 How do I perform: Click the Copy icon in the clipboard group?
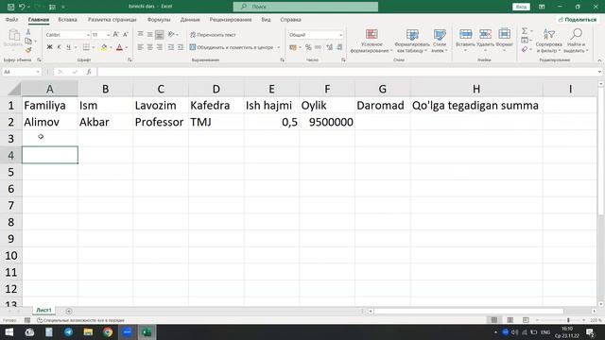[x=28, y=41]
